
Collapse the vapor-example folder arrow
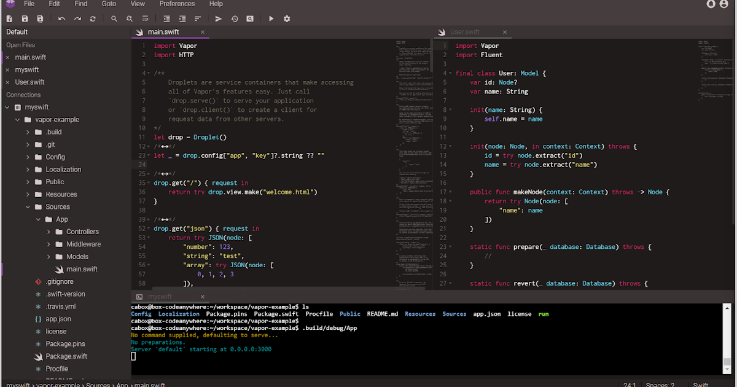(18, 120)
